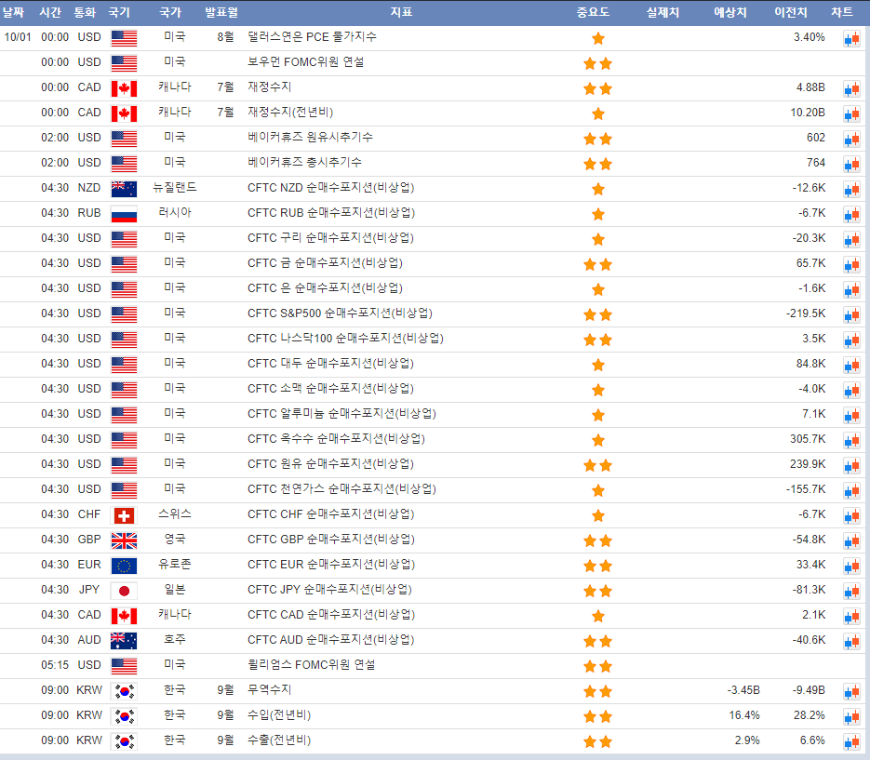Click the 예상치 column header
This screenshot has width=870, height=760.
tap(729, 12)
